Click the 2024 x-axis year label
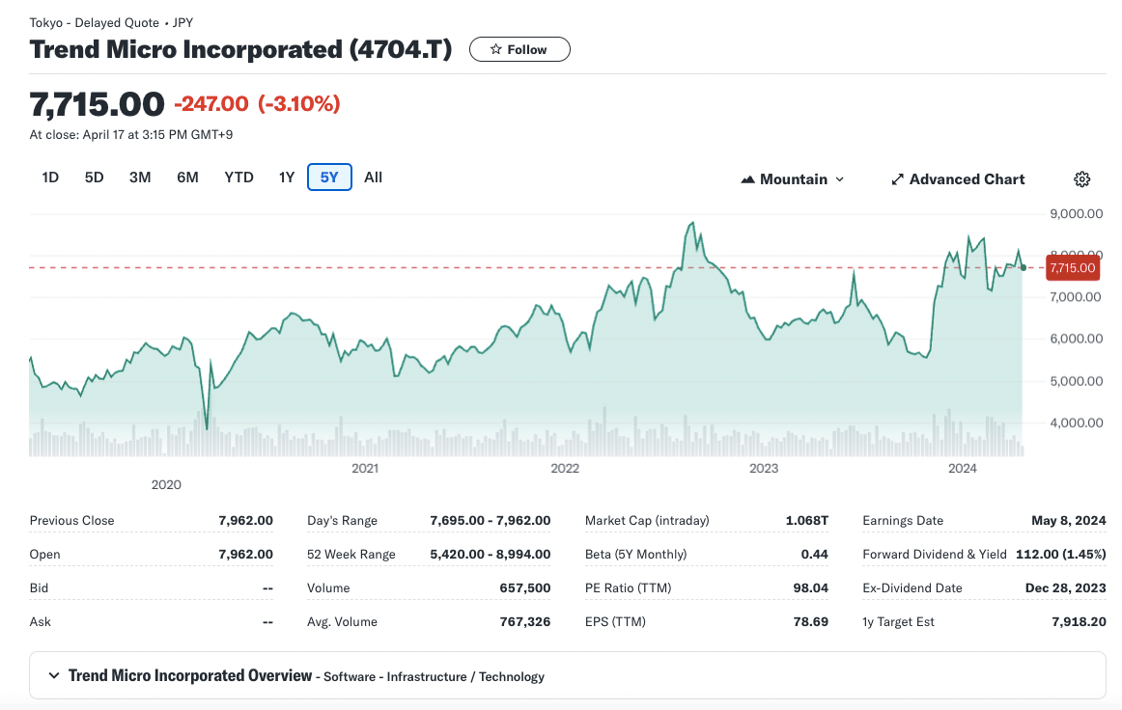The height and width of the screenshot is (710, 1122). pyautogui.click(x=963, y=468)
